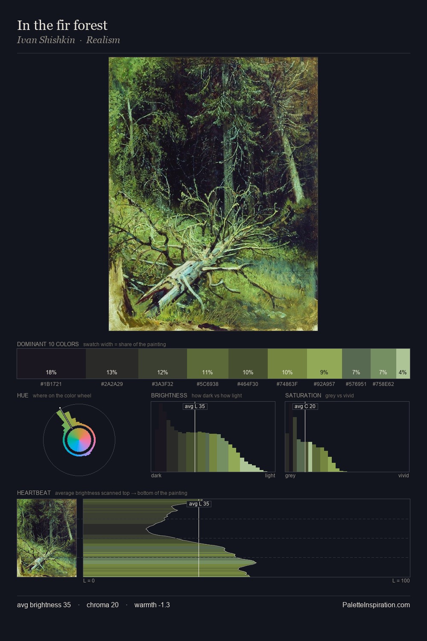Click the "Realism" style label

(x=103, y=40)
